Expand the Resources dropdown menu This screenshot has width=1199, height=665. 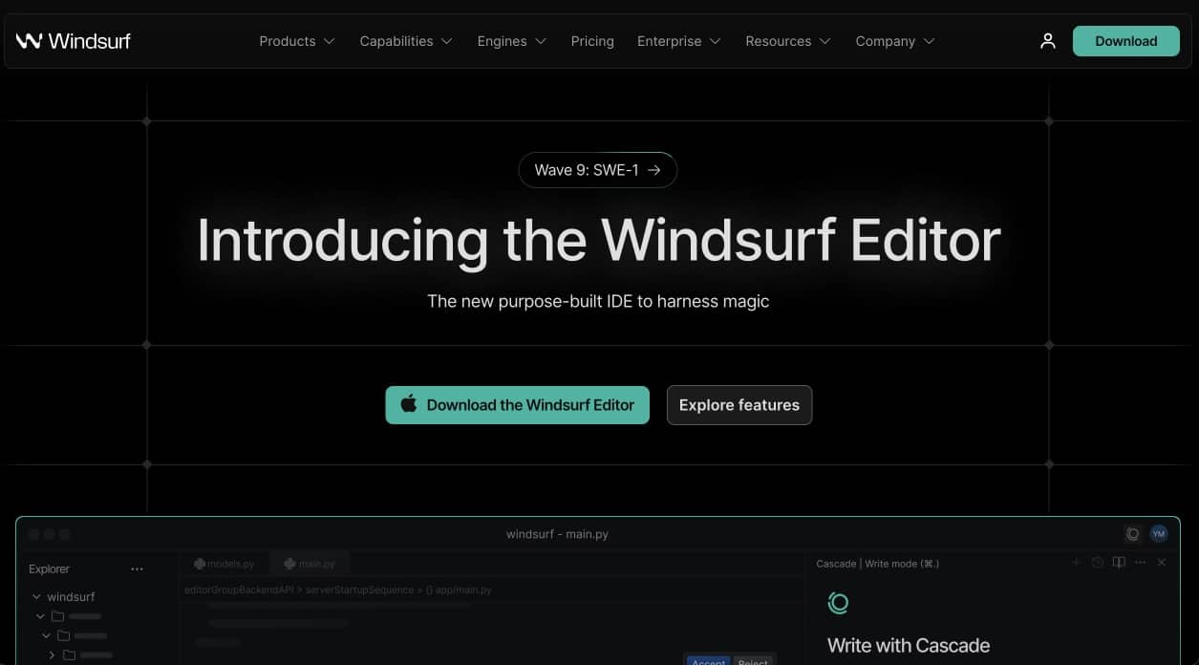click(788, 41)
